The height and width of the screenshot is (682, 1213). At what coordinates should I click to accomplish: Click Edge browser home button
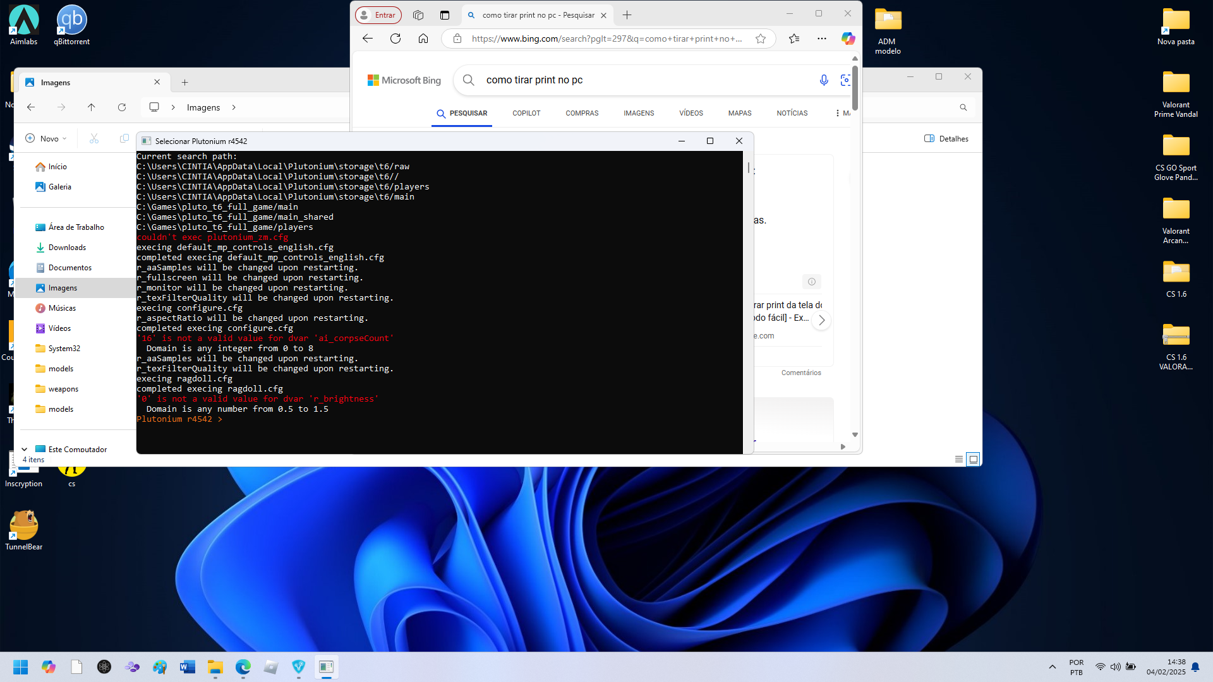423,39
